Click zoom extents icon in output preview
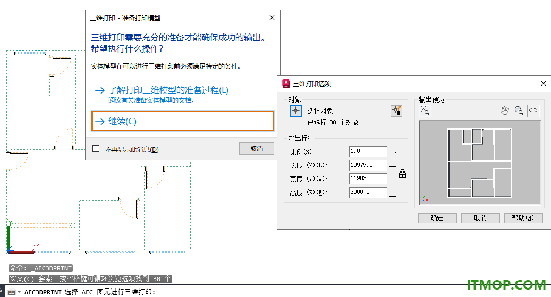The image size is (551, 297). click(x=425, y=111)
